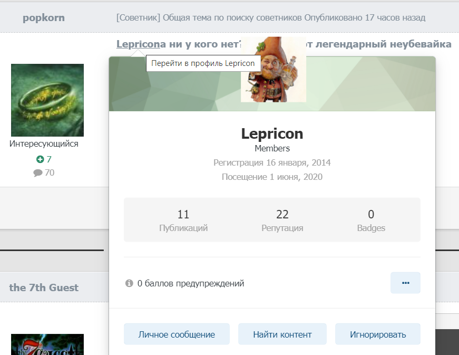Screen dimensions: 459x355
Task: Open the 7th Guest username link
Action: pyautogui.click(x=44, y=287)
